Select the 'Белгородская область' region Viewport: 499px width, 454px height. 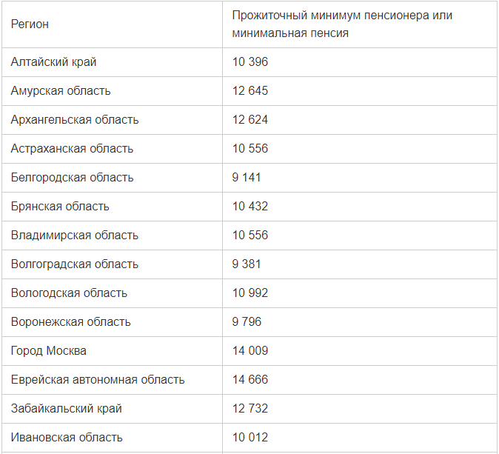click(x=72, y=178)
